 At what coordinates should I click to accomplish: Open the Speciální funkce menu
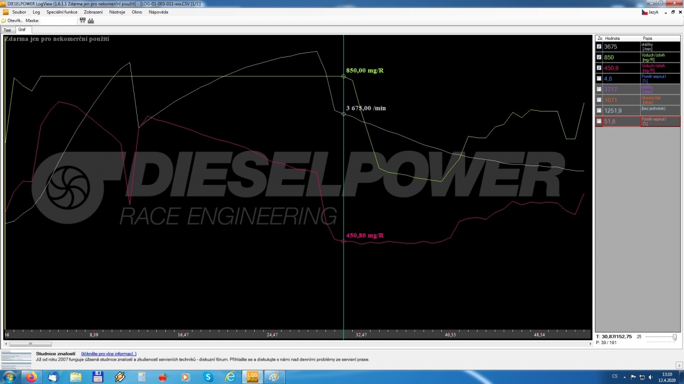62,12
